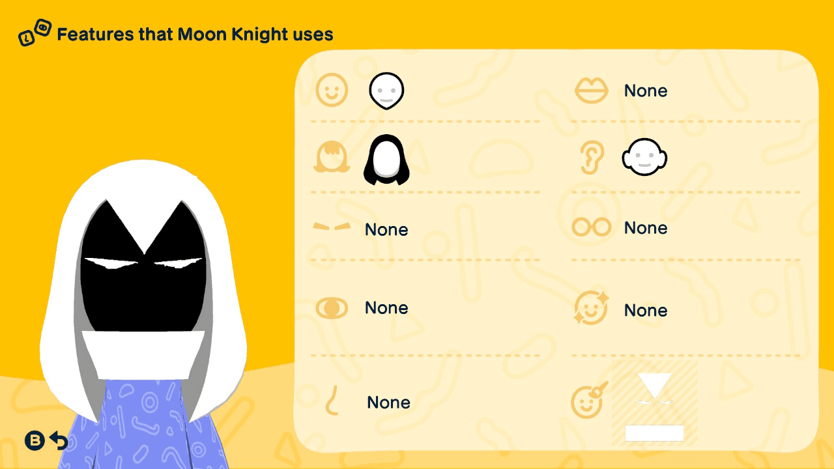This screenshot has width=834, height=469.
Task: Click the sparkle face makeup icon
Action: point(591,308)
